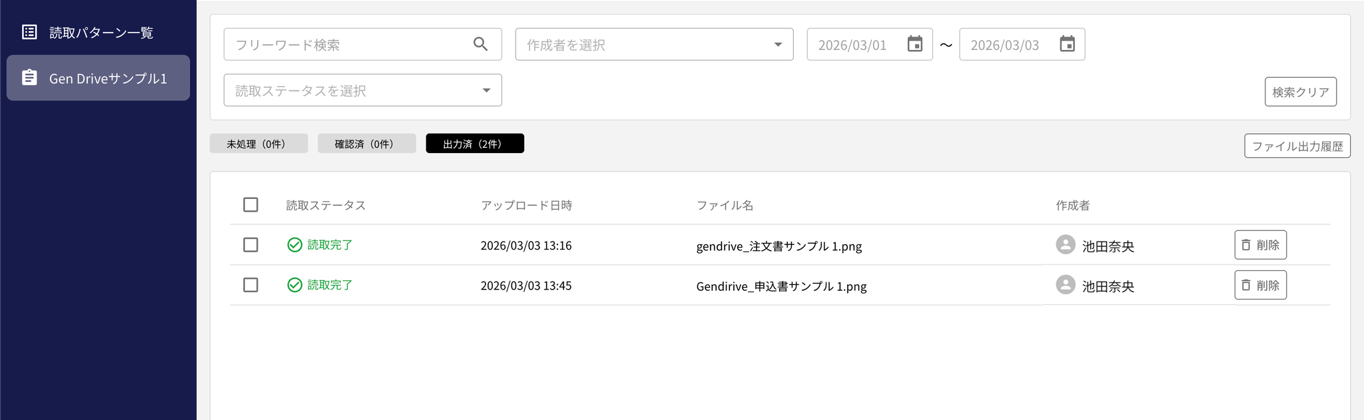Screen dimensions: 1364x420
Task: Click the green check icon for gendrive_注文書サンプル
Action: point(294,245)
